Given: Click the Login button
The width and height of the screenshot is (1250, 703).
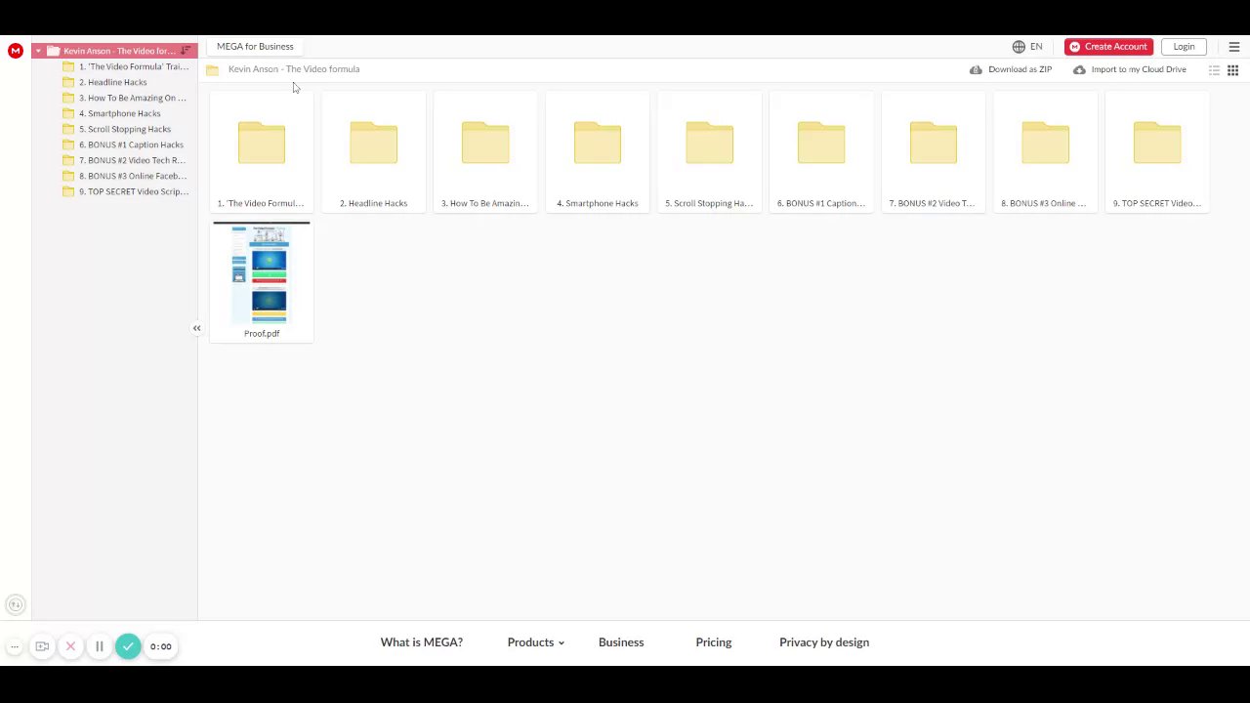Looking at the screenshot, I should pos(1184,47).
